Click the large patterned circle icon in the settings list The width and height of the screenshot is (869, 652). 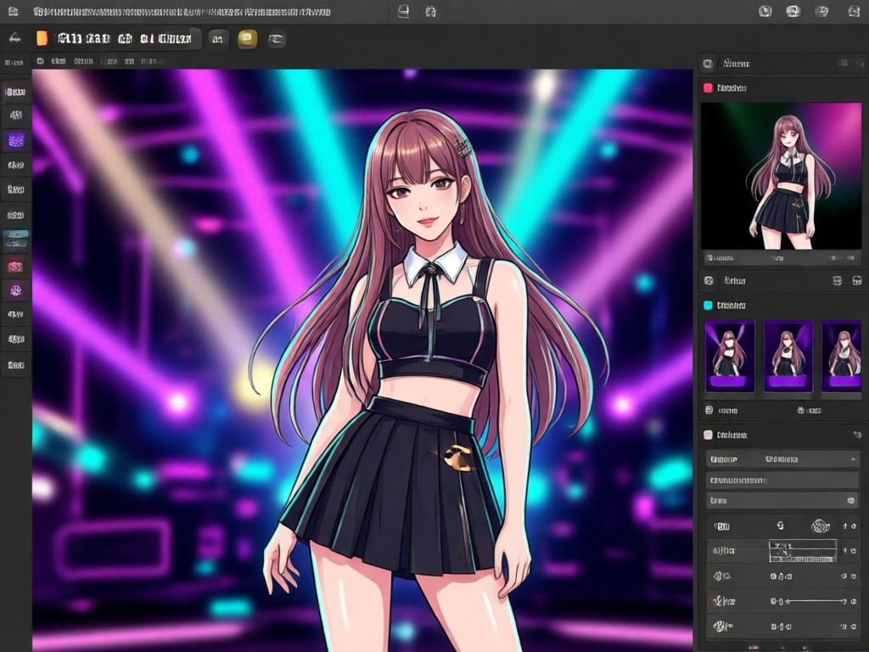820,526
